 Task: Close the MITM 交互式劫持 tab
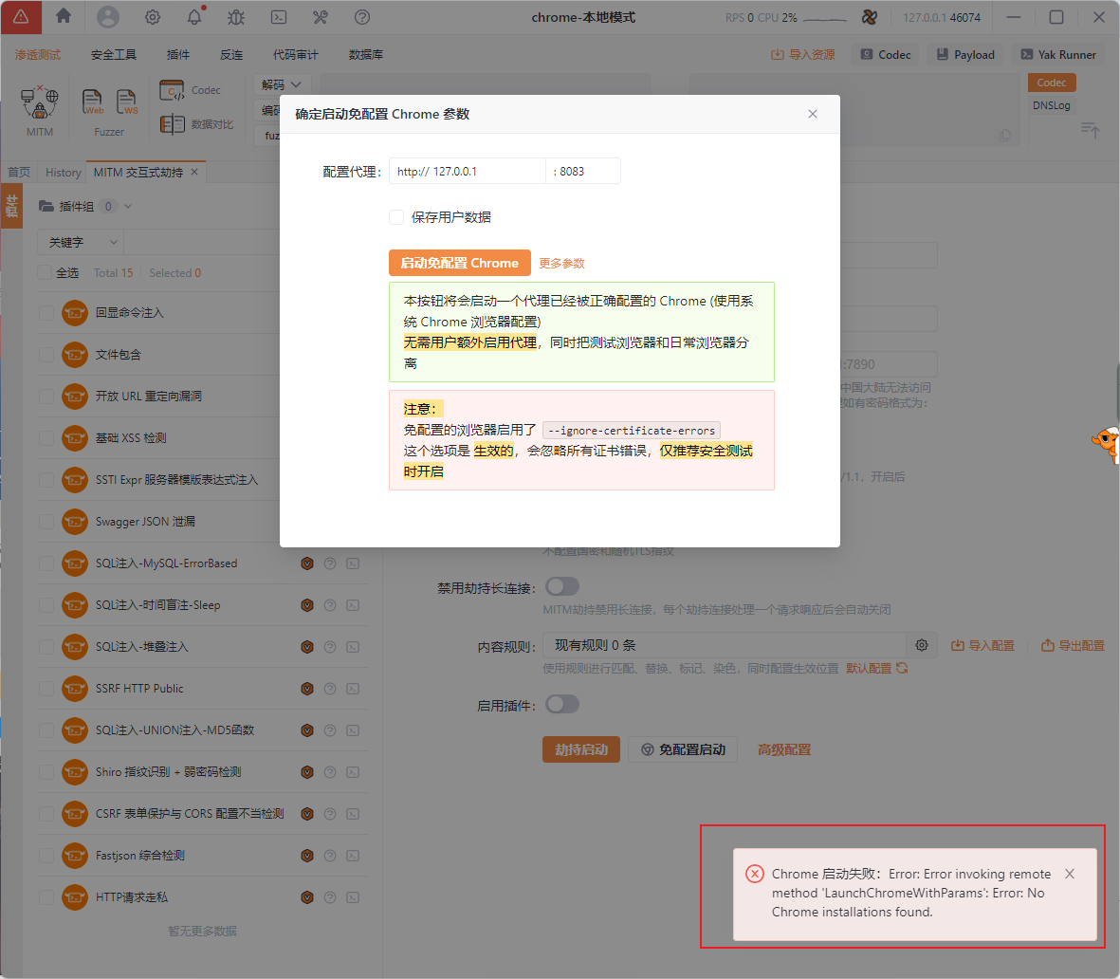tap(194, 173)
